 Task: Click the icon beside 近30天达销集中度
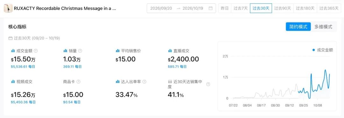(x=170, y=82)
